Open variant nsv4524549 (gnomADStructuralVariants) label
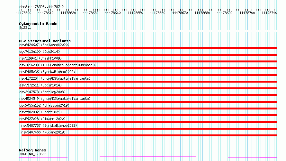This screenshot has width=286, height=161. [x=55, y=99]
